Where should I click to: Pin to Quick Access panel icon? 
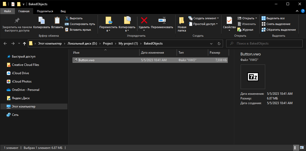coord(17,21)
